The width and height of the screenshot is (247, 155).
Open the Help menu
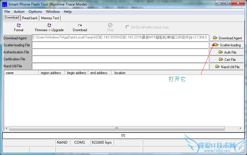(68, 11)
